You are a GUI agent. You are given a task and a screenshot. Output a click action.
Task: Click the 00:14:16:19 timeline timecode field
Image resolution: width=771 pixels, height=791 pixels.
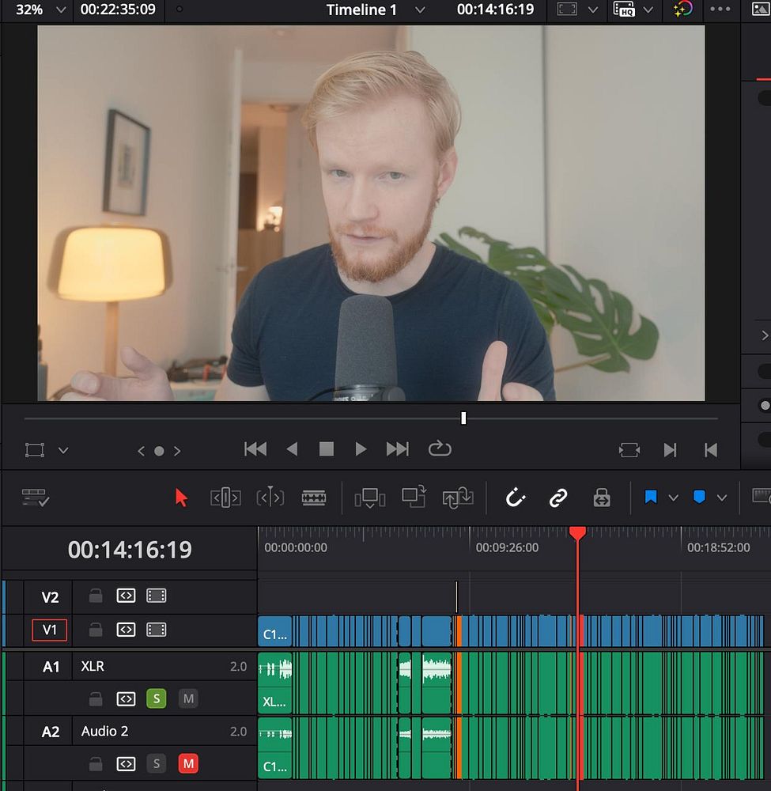(x=130, y=550)
